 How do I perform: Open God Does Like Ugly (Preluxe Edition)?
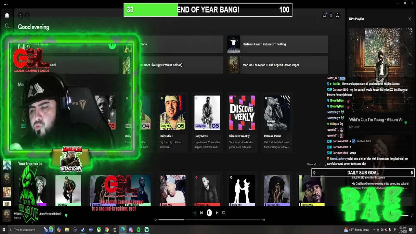(173, 65)
